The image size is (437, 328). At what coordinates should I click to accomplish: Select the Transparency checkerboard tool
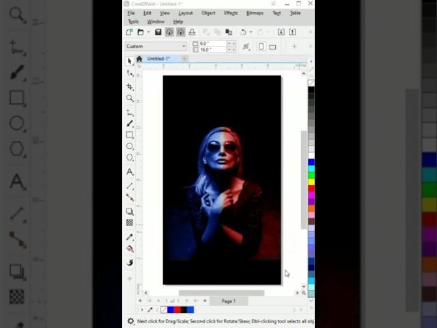pos(130,223)
